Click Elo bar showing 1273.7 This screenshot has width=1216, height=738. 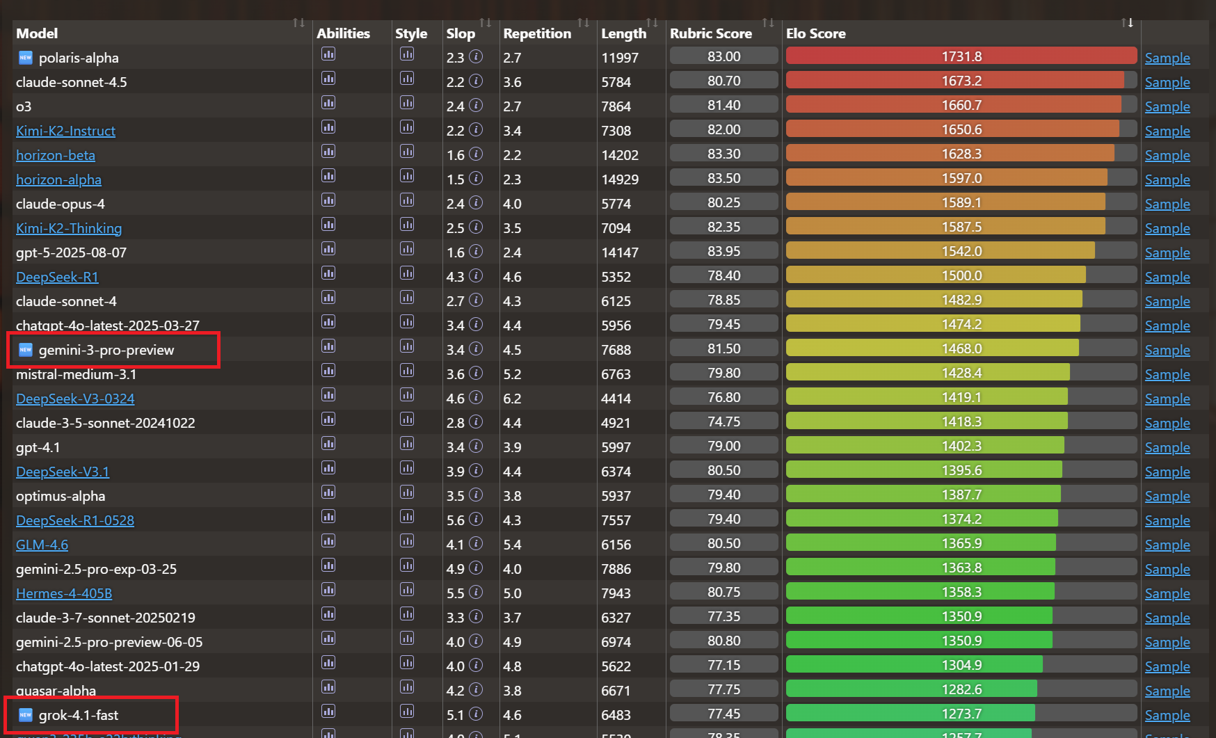961,714
